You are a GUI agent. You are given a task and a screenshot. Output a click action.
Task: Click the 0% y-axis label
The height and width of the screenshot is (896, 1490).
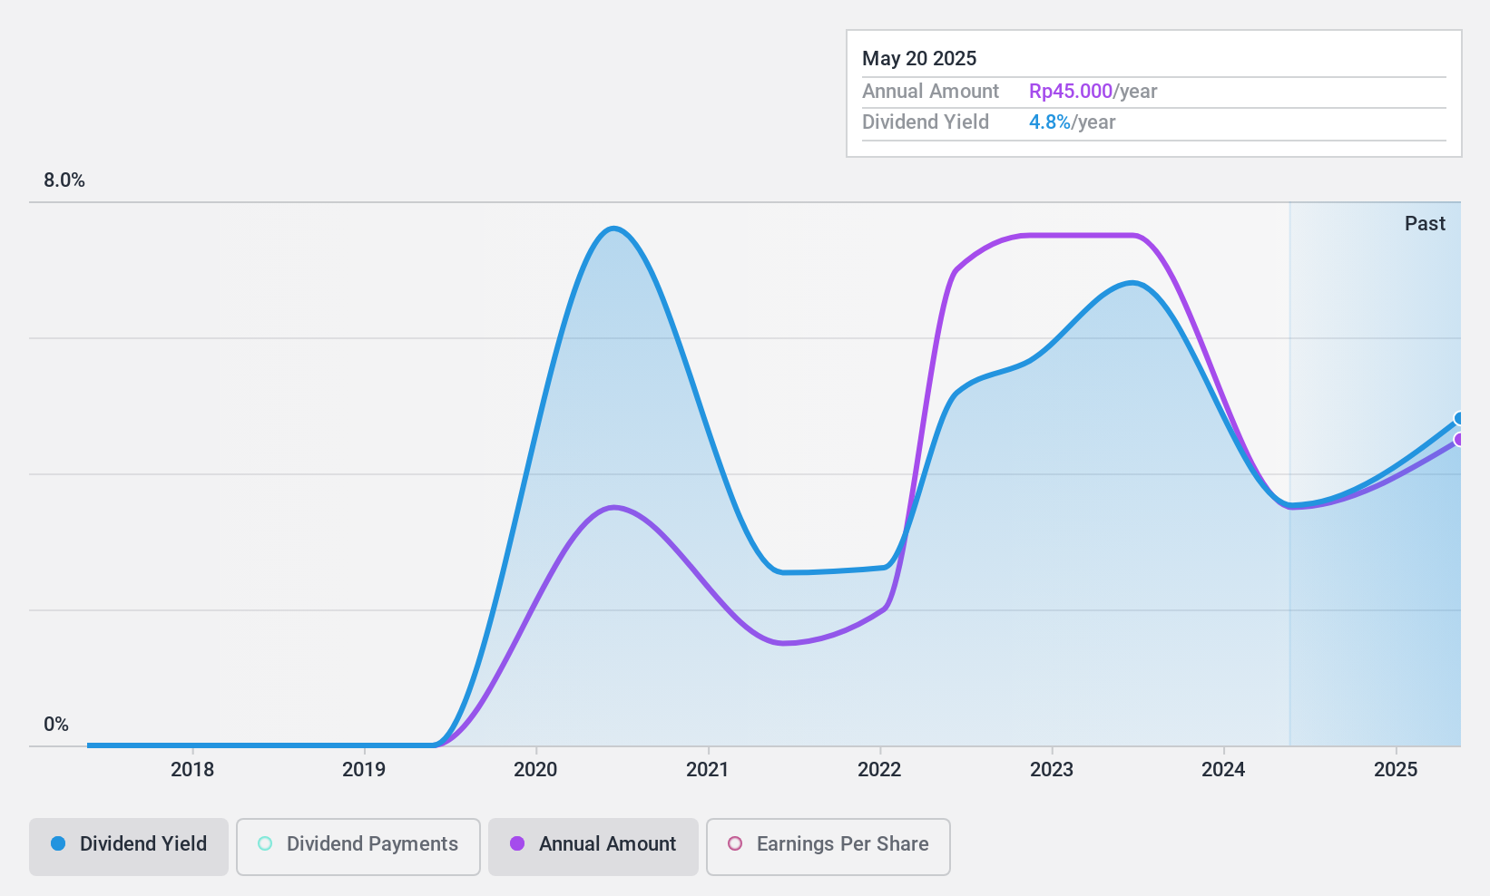56,725
